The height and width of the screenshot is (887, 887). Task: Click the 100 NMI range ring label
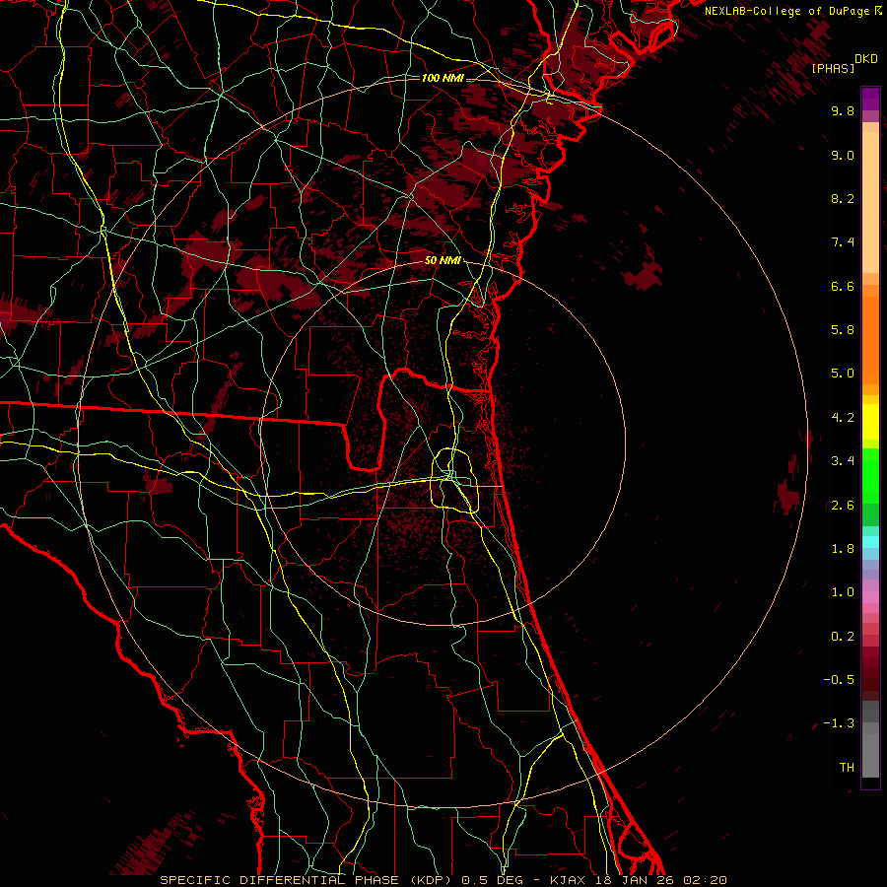[x=443, y=78]
